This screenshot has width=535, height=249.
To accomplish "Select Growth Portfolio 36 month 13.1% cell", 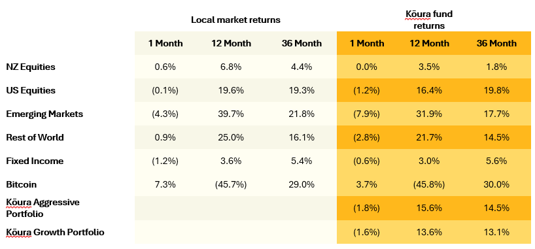I will click(496, 232).
